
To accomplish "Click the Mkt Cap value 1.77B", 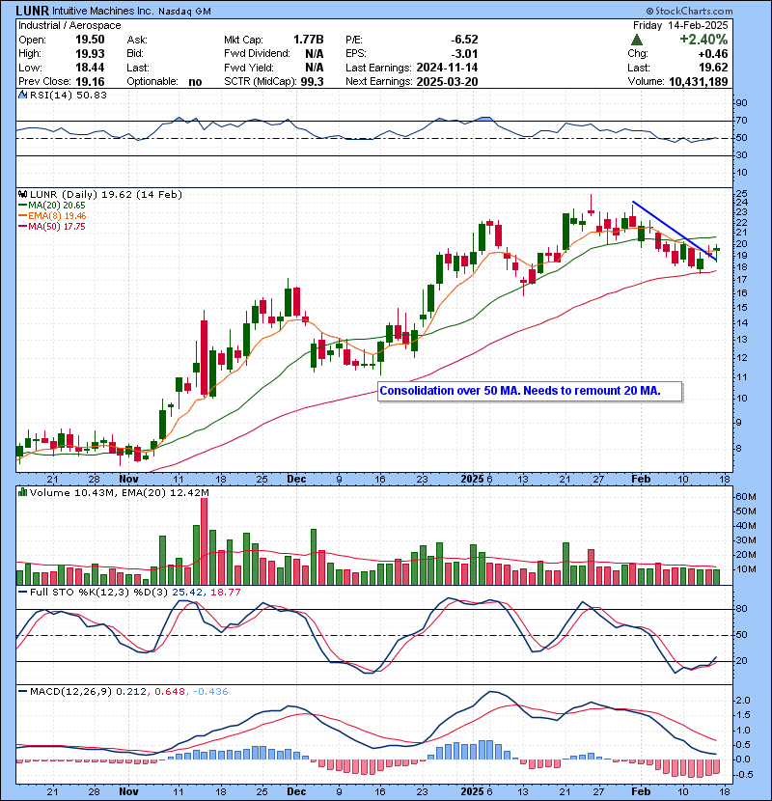I will 308,40.
